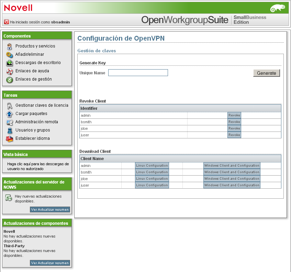Image resolution: width=291 pixels, height=272 pixels.
Task: Focus the Unique Name input field
Action: 138,73
